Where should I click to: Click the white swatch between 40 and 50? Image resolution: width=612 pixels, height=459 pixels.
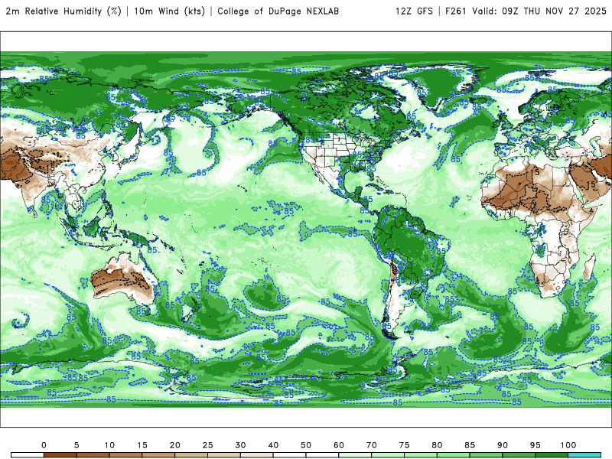pos(290,455)
